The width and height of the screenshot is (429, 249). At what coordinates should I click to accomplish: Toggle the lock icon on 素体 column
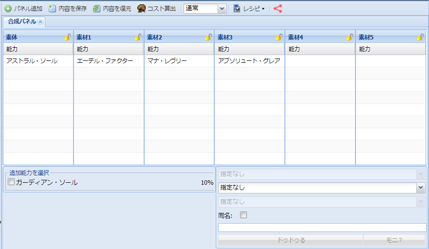[x=67, y=37]
